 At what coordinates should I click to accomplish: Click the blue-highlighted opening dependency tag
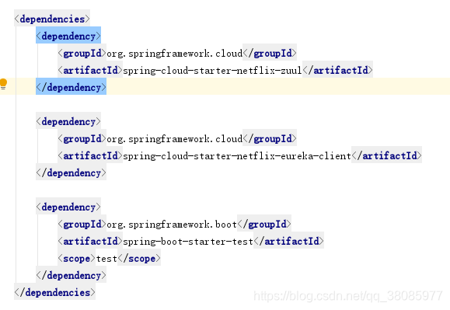68,37
